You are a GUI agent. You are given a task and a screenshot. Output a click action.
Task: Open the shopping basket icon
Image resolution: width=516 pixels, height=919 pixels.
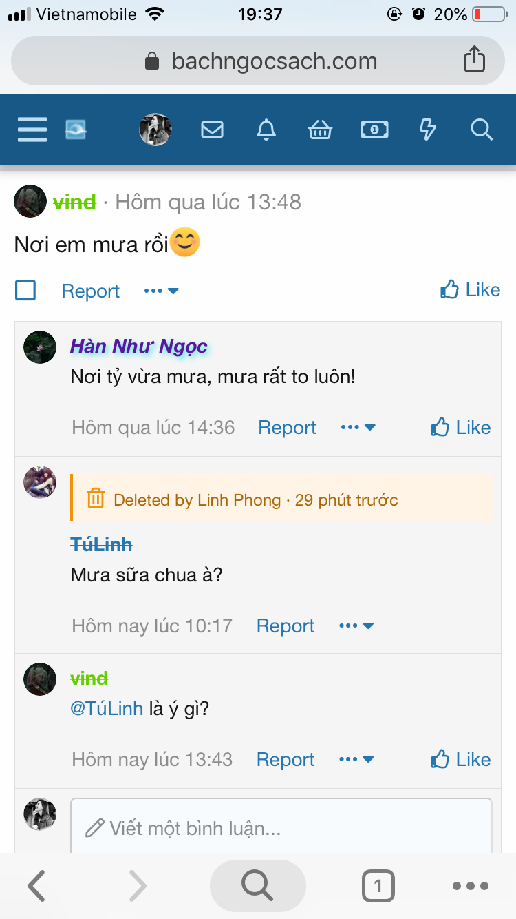320,130
